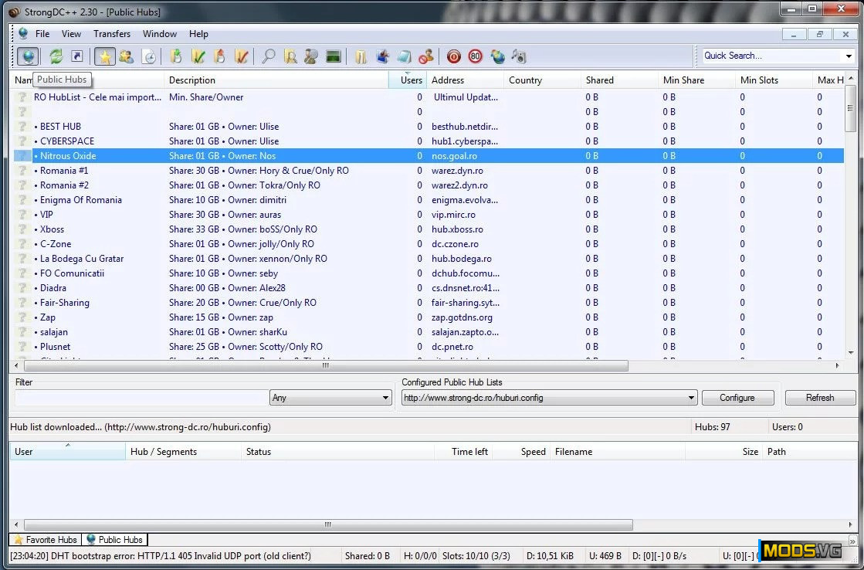Image resolution: width=864 pixels, height=570 pixels.
Task: Click the green Reconnect arrows icon
Action: coord(56,56)
